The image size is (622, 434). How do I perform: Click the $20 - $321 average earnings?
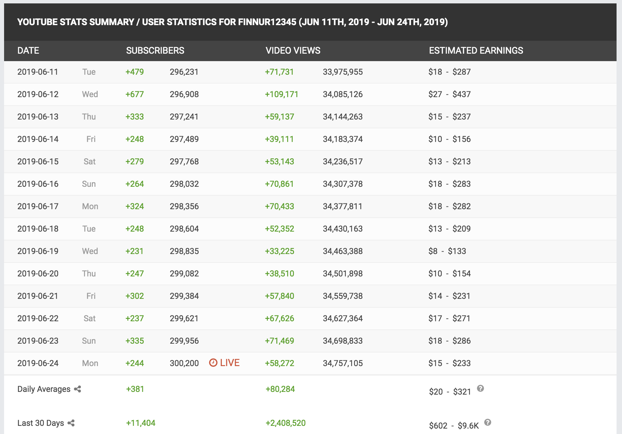point(450,392)
